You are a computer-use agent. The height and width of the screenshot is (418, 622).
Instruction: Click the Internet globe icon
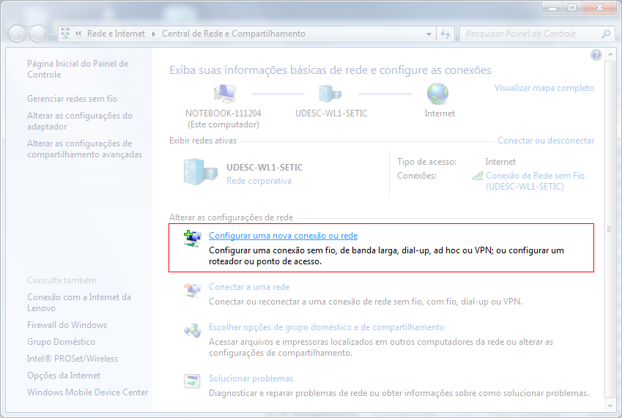438,94
